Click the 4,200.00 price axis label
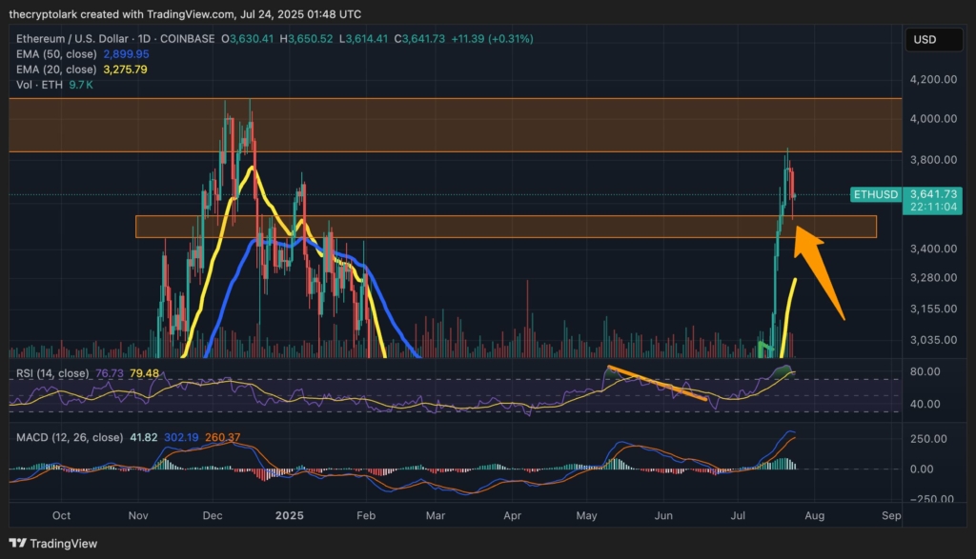This screenshot has width=976, height=559. tap(934, 80)
